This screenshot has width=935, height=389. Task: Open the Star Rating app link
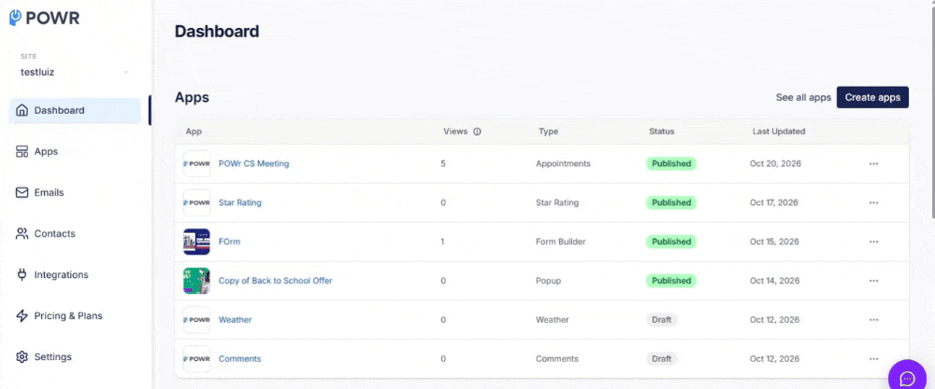pyautogui.click(x=239, y=202)
